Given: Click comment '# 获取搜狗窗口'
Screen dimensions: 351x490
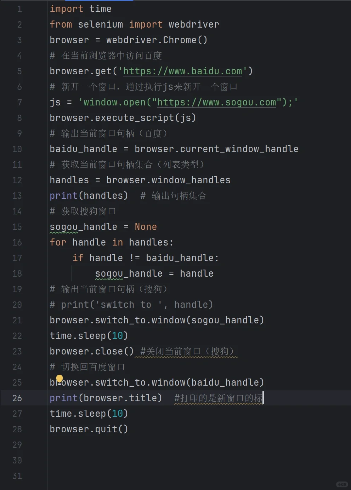Looking at the screenshot, I should (83, 211).
